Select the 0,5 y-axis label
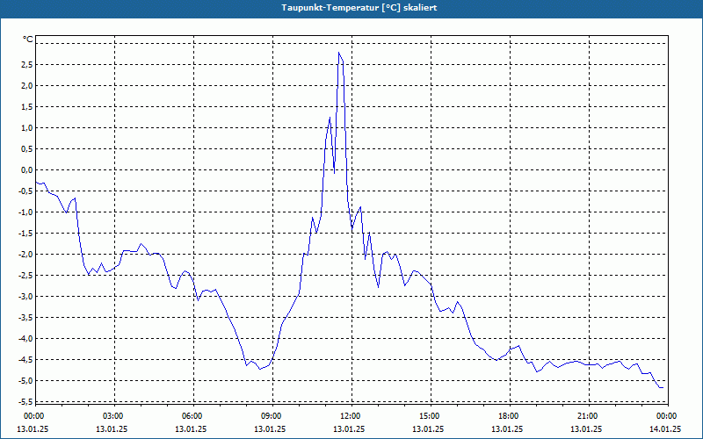The height and width of the screenshot is (439, 703). tap(27, 148)
